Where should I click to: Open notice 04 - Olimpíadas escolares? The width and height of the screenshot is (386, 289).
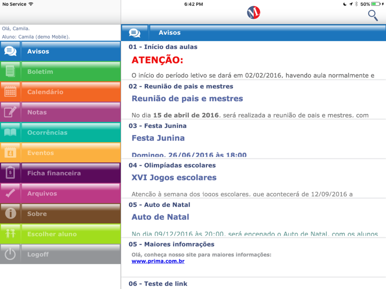coord(254,179)
